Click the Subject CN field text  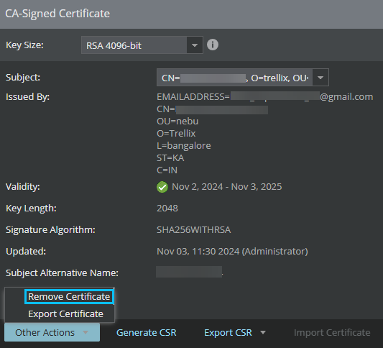tap(234, 78)
